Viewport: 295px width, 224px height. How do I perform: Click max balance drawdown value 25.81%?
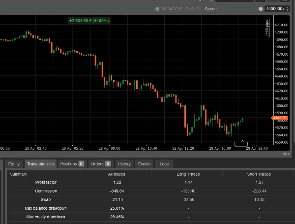117,208
